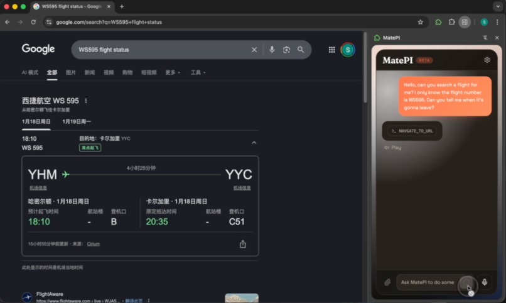Image resolution: width=506 pixels, height=303 pixels.
Task: Switch to AI 模式 tab
Action: pos(30,72)
